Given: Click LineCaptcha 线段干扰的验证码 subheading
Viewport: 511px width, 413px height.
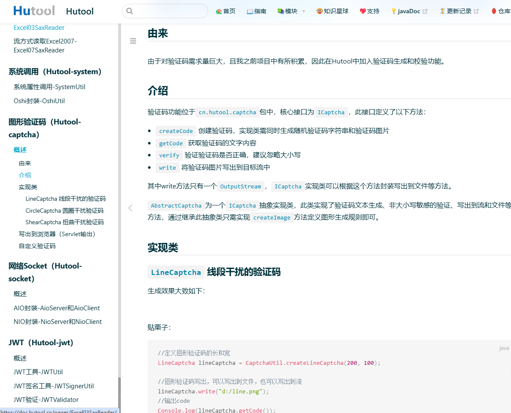Looking at the screenshot, I should (214, 272).
